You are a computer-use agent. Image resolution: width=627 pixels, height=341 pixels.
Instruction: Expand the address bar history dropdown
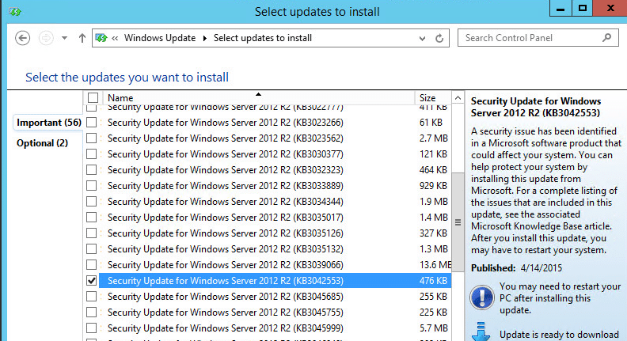(x=422, y=39)
